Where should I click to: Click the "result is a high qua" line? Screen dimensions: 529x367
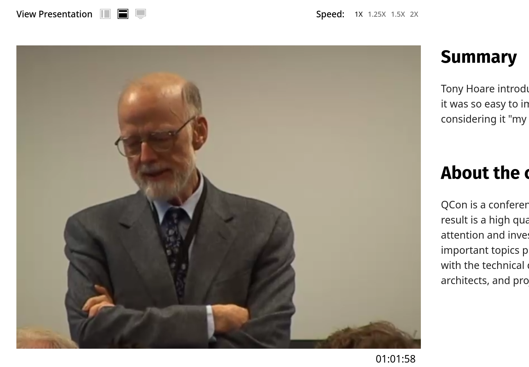(485, 220)
